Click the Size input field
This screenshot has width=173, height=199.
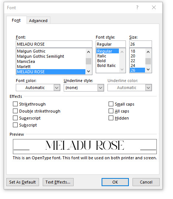[x=141, y=44]
